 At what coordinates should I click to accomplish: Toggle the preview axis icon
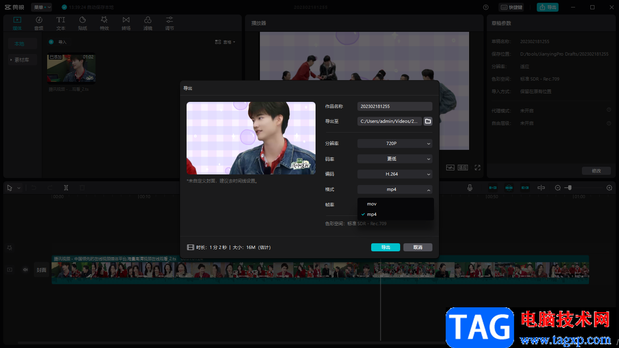coord(541,188)
